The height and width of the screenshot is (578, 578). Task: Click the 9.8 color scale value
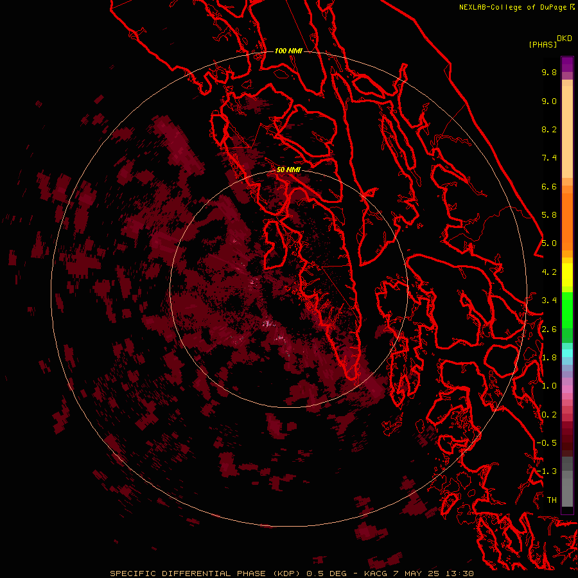[x=549, y=72]
